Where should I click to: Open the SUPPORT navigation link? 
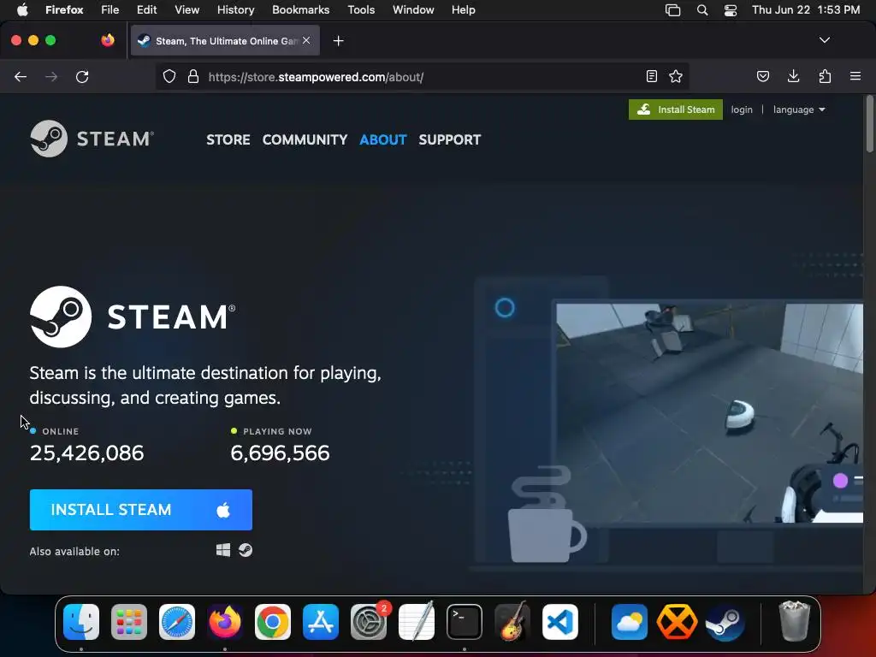click(450, 139)
